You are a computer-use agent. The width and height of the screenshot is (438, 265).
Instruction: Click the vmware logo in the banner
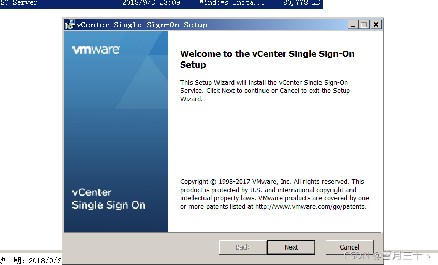click(96, 50)
